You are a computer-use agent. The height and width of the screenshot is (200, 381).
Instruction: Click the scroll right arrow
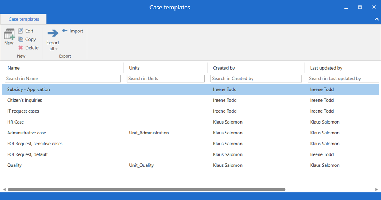coord(376,189)
